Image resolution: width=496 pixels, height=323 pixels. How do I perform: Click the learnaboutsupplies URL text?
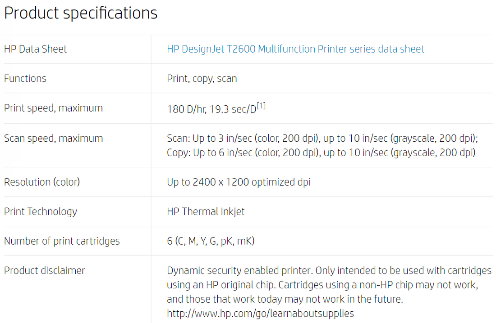[260, 314]
